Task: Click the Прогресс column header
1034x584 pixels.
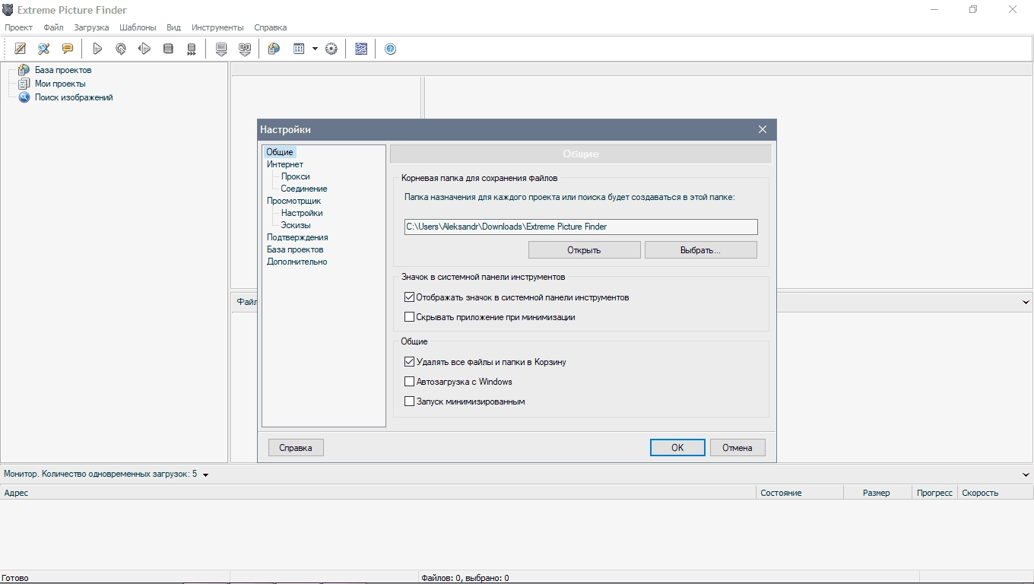Action: tap(934, 493)
